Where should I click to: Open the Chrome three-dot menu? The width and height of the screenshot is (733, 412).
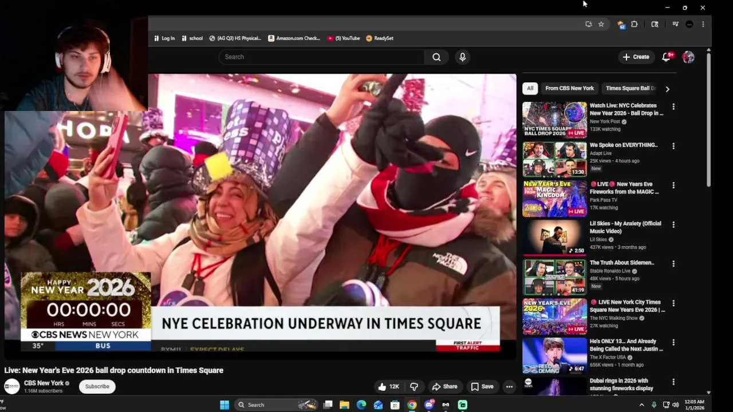703,24
